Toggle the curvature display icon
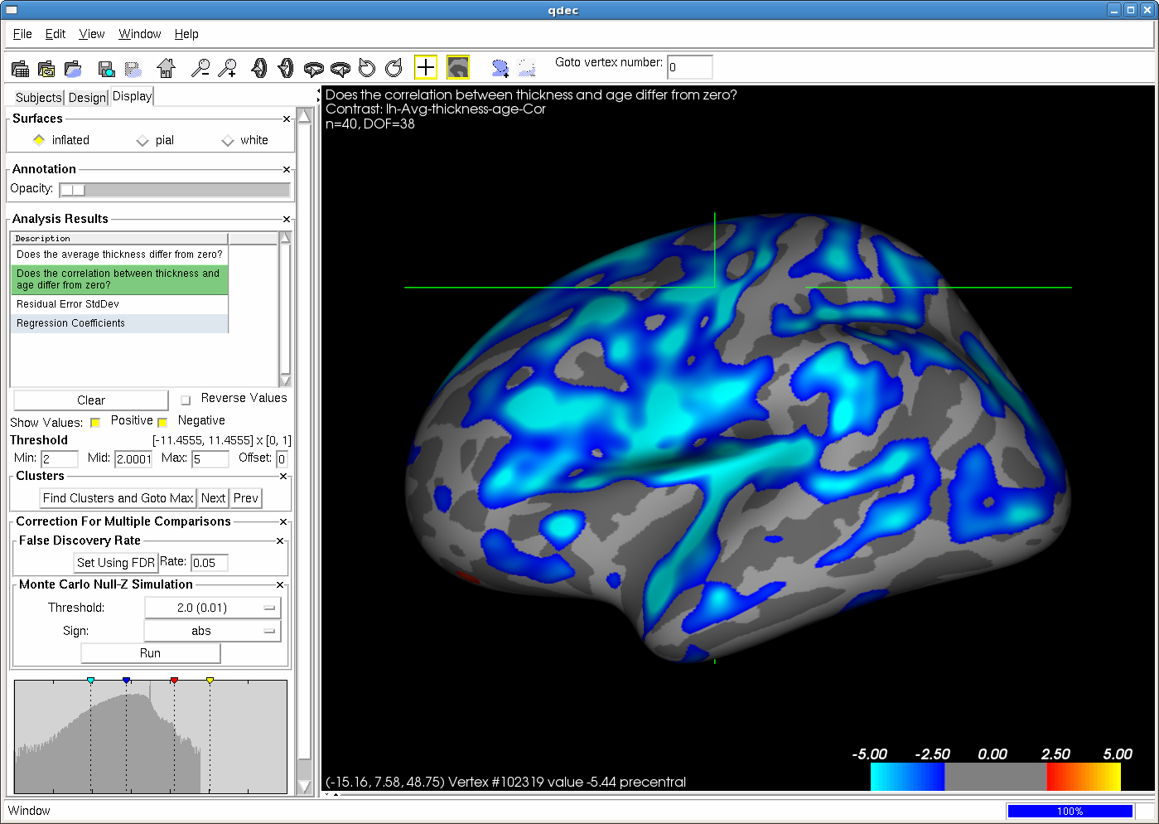The height and width of the screenshot is (824, 1159). pyautogui.click(x=458, y=67)
